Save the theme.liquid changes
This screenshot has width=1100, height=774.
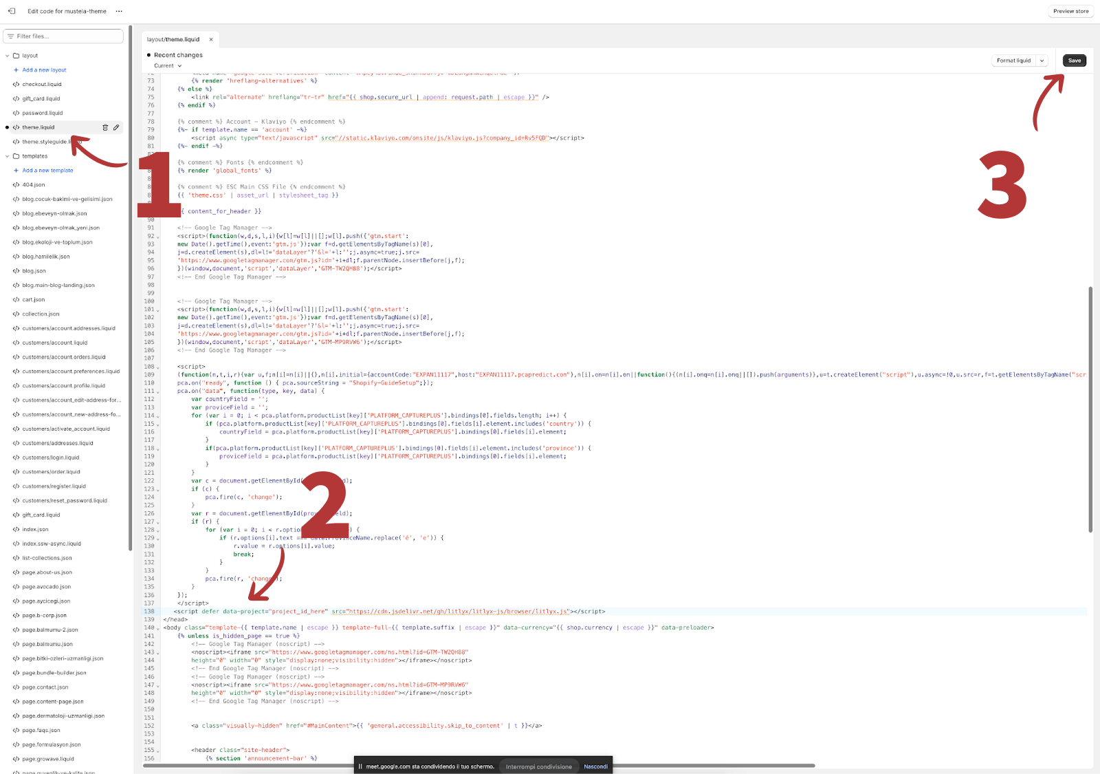(x=1075, y=61)
